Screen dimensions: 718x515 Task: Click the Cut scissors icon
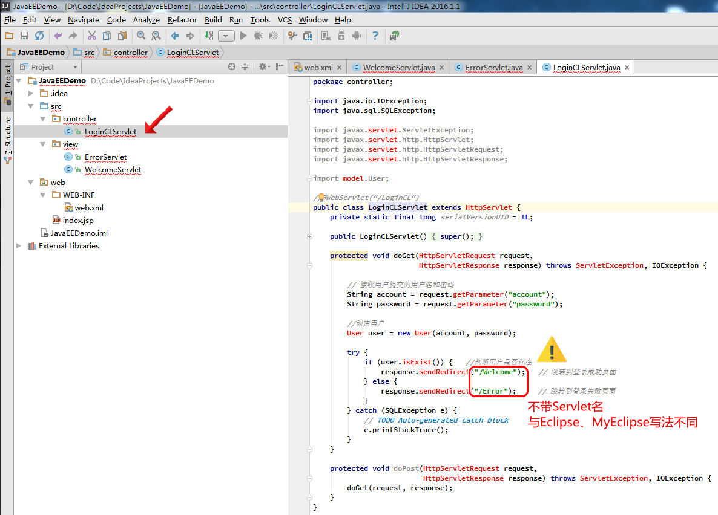[92, 36]
